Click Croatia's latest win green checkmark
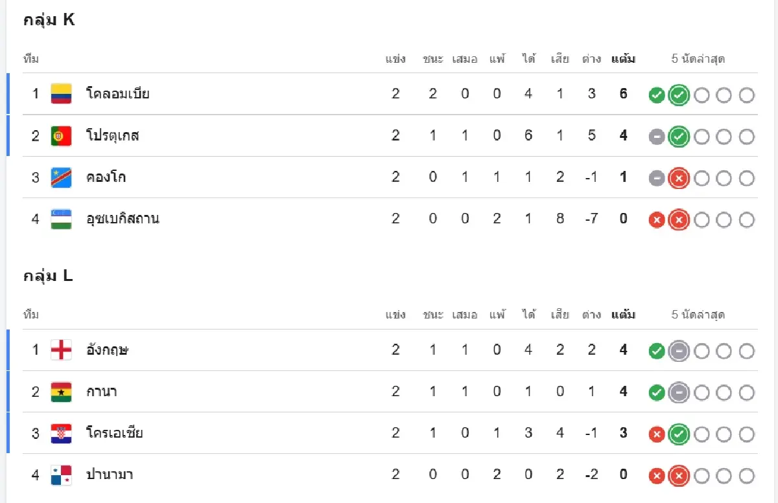 pyautogui.click(x=679, y=434)
